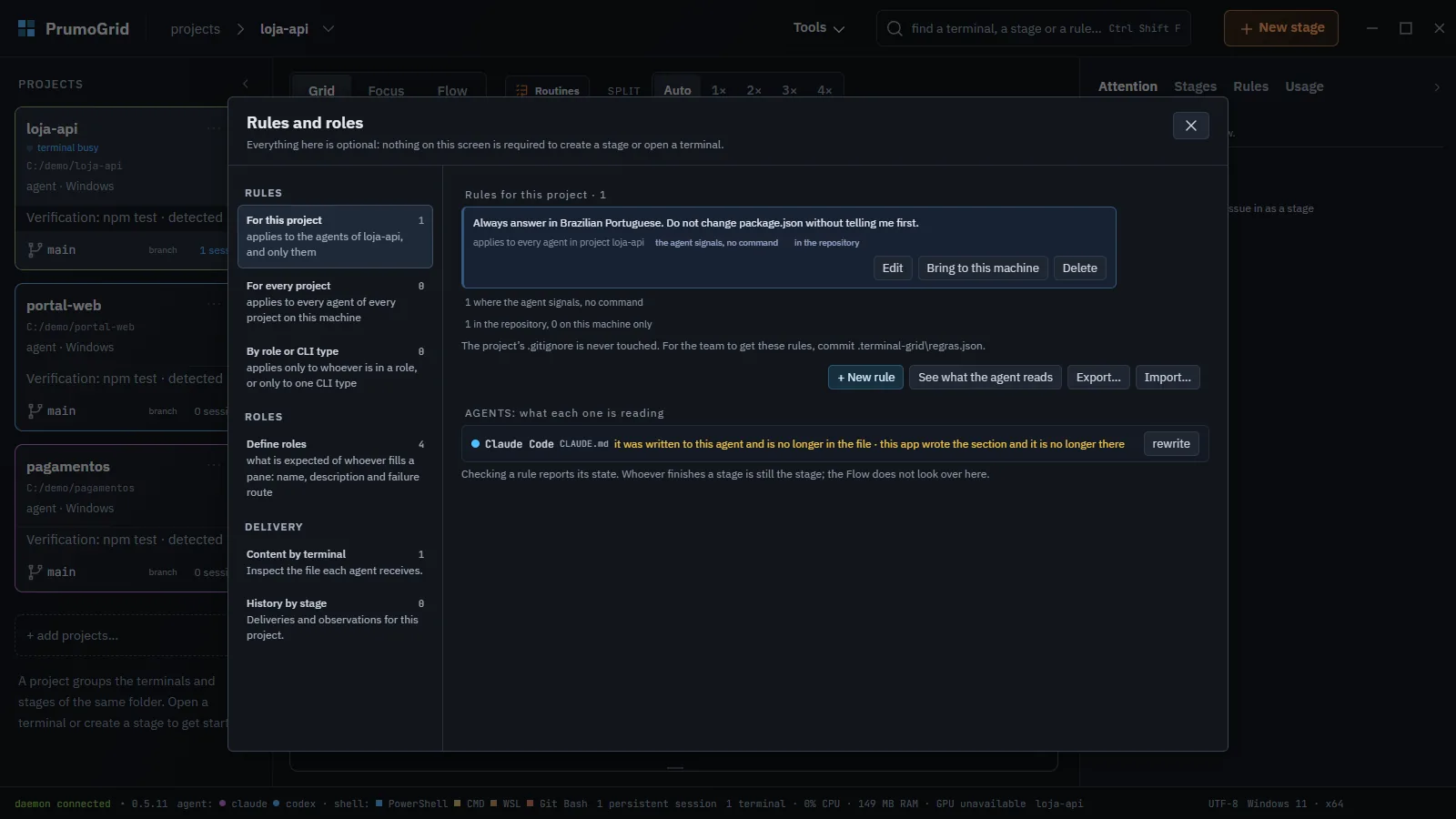Collapse the Projects sidebar chevron
The image size is (1456, 819).
point(245,84)
